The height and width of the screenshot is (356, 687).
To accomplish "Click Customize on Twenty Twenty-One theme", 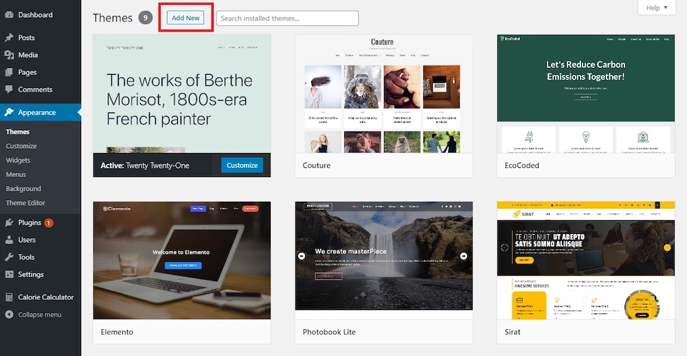I will pyautogui.click(x=242, y=165).
